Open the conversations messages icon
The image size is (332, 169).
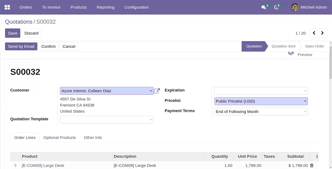[x=264, y=7]
